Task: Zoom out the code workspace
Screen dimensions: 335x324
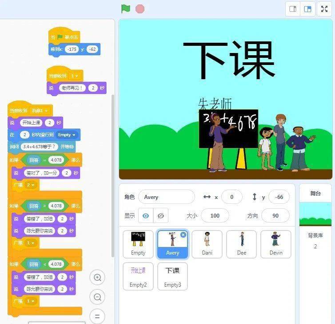Action: [x=97, y=297]
